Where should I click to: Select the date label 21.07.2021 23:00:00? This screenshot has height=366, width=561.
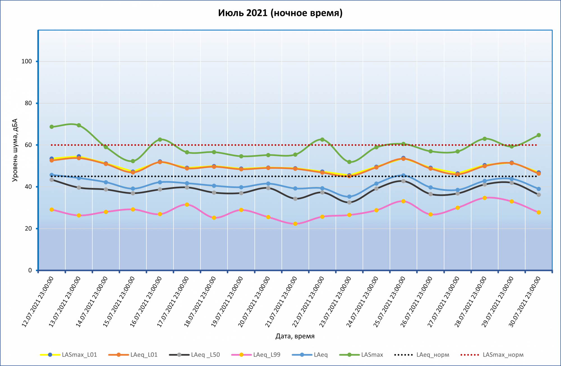(x=281, y=302)
